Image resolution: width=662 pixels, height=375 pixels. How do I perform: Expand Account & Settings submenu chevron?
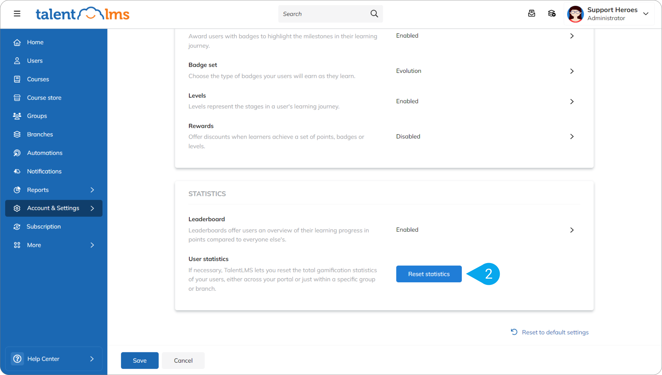tap(92, 208)
